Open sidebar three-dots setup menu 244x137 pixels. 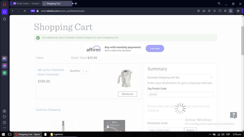tap(5, 128)
